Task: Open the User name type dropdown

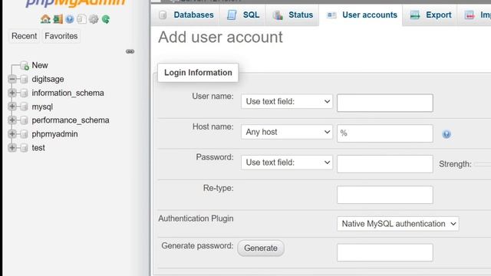Action: pos(287,101)
